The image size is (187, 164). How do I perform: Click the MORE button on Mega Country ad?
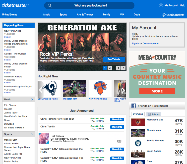point(157,91)
